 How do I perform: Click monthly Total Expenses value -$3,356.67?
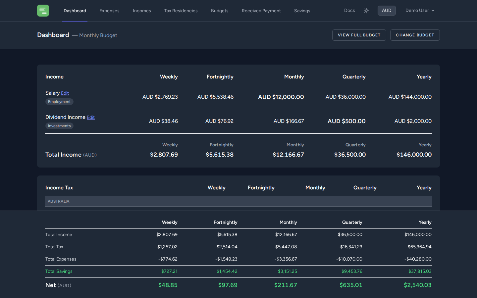click(286, 259)
